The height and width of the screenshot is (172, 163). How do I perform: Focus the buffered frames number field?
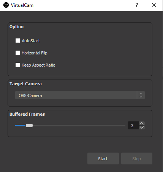(x=133, y=126)
